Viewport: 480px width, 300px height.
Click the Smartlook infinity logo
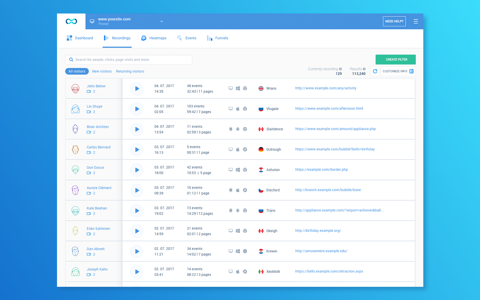[71, 21]
